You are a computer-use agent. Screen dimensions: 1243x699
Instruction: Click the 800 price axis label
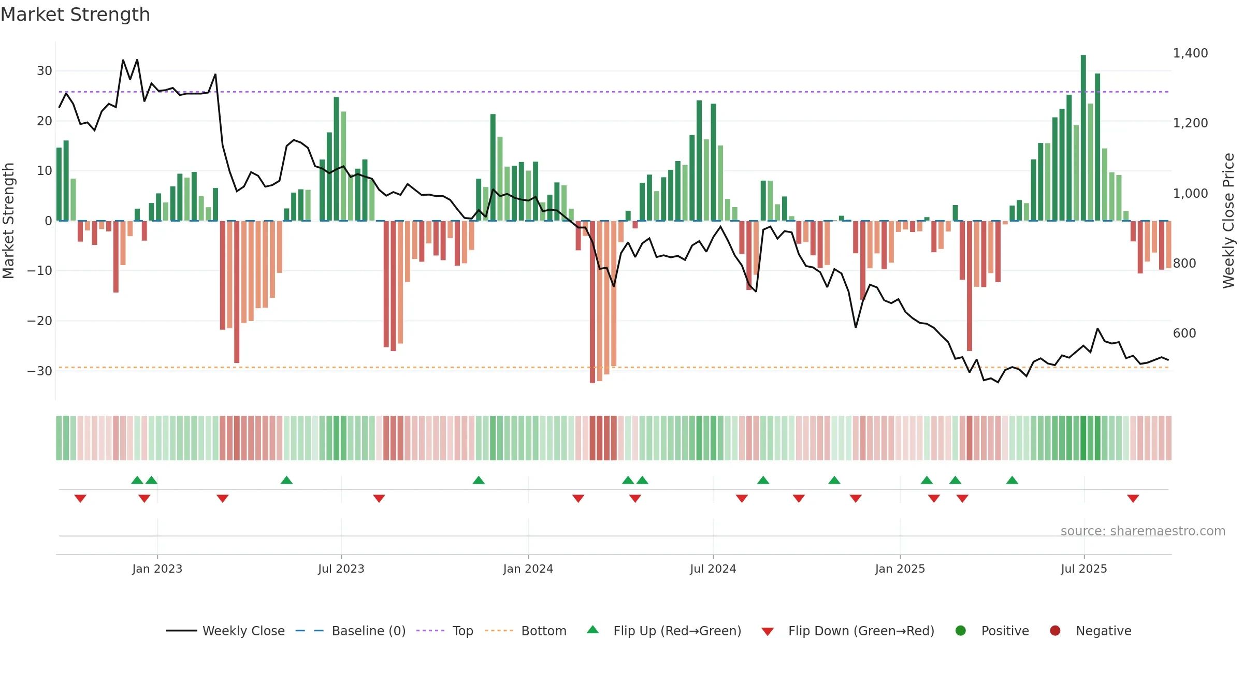tap(1184, 263)
